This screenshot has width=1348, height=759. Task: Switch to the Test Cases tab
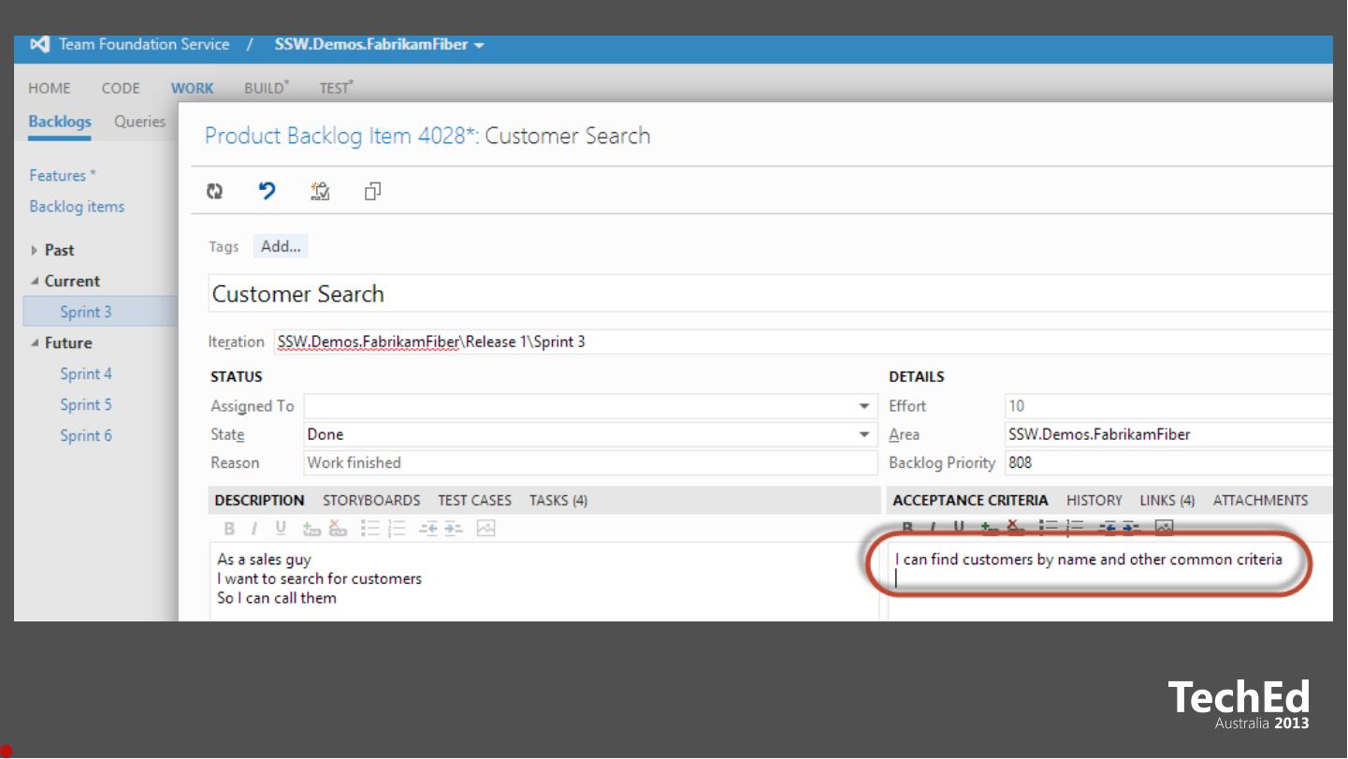(474, 500)
